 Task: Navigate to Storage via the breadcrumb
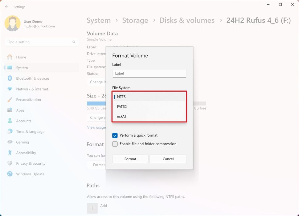pyautogui.click(x=135, y=20)
